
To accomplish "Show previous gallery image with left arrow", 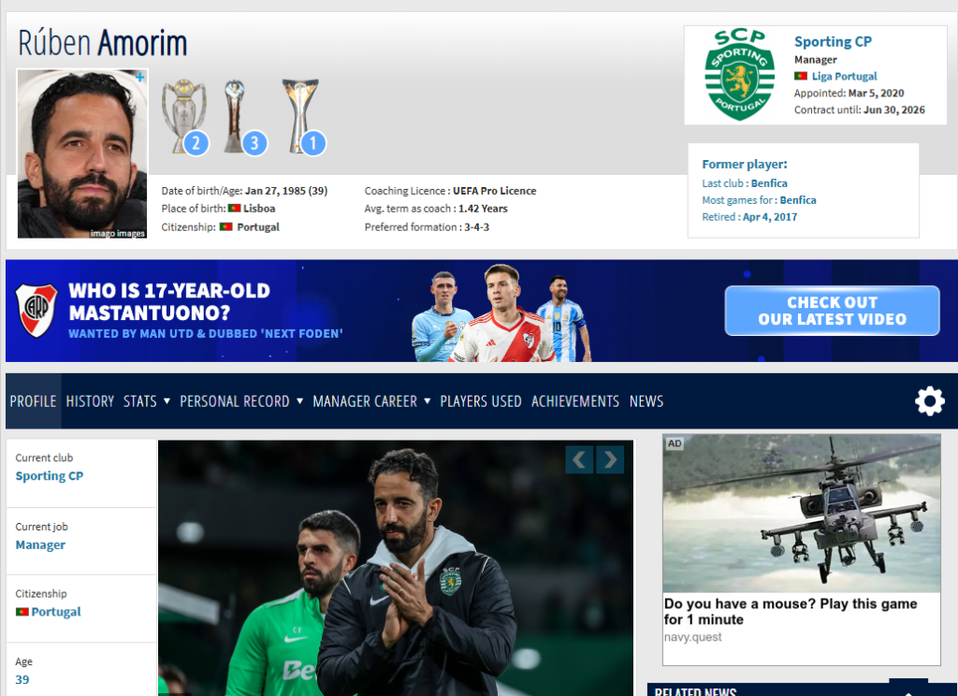I will (x=579, y=459).
